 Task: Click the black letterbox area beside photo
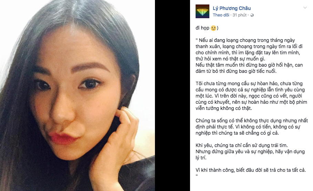(x=173, y=95)
